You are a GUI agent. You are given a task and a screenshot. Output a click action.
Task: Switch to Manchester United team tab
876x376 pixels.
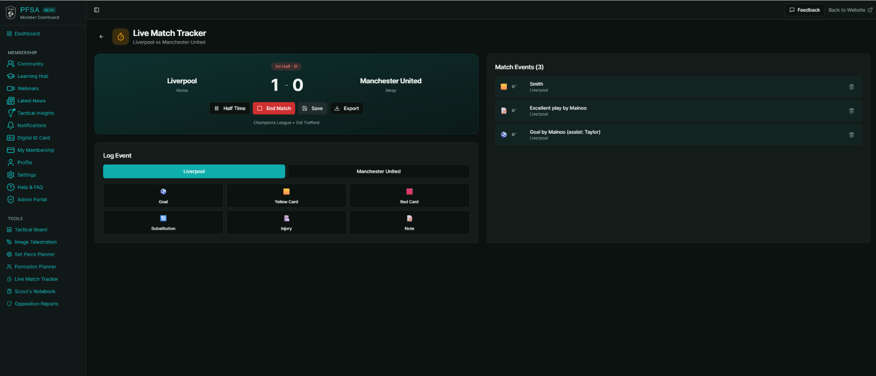pos(379,172)
